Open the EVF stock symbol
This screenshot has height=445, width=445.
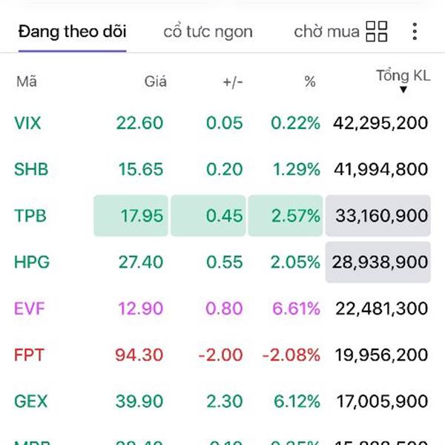pyautogui.click(x=30, y=309)
